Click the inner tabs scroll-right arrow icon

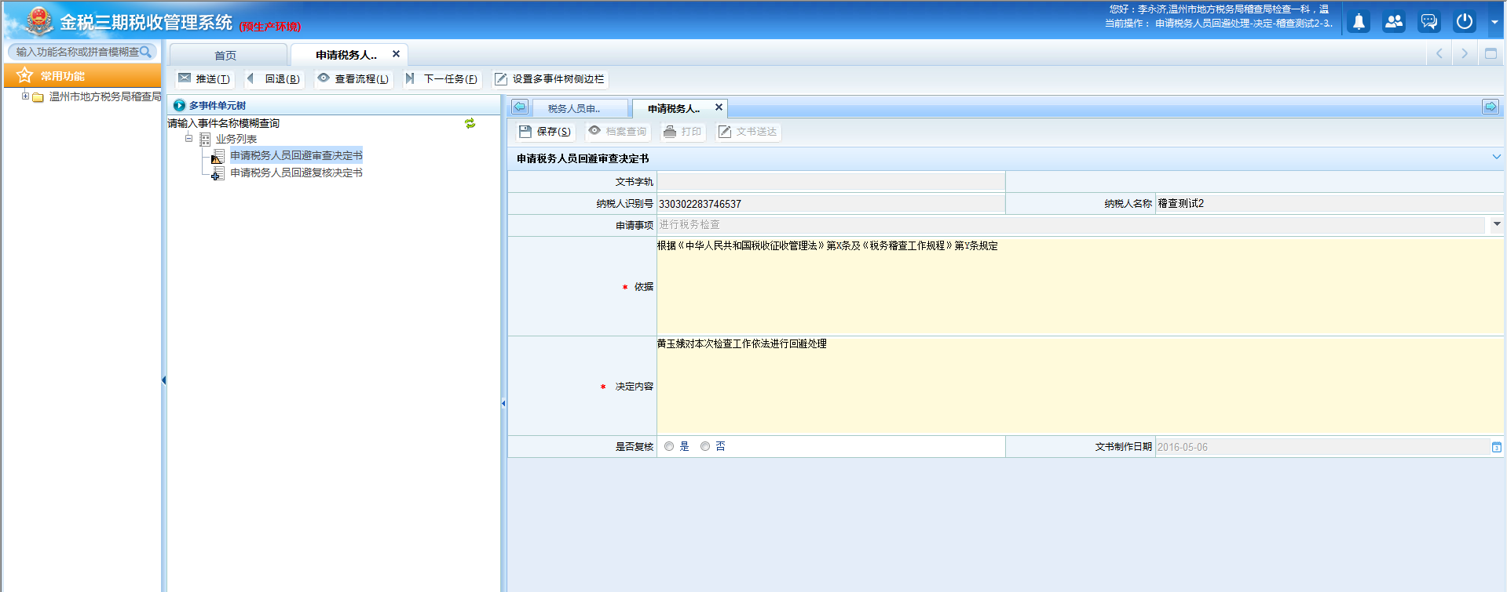pyautogui.click(x=1491, y=107)
